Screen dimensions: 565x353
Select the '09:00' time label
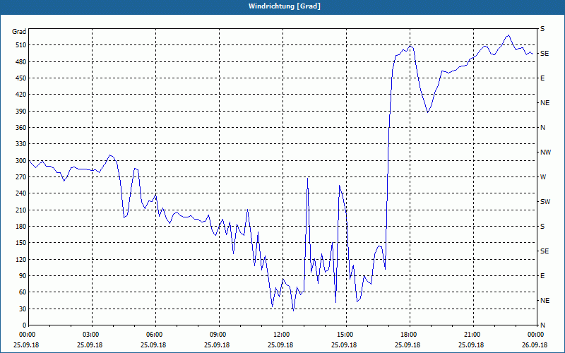tap(219, 334)
